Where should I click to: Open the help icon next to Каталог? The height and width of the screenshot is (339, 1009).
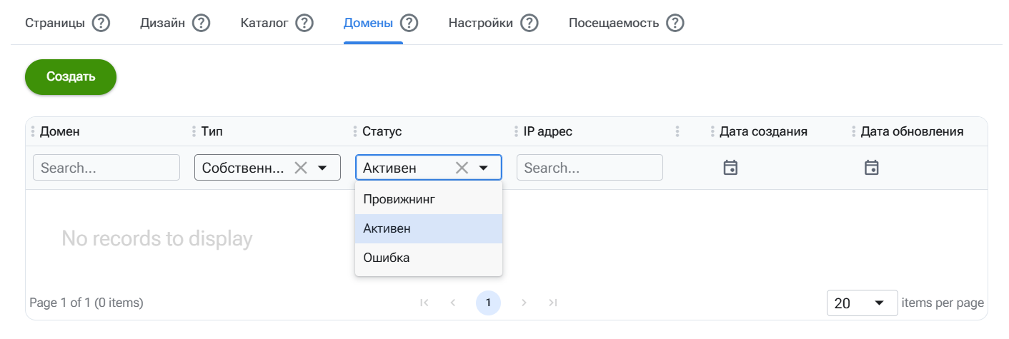click(x=305, y=24)
